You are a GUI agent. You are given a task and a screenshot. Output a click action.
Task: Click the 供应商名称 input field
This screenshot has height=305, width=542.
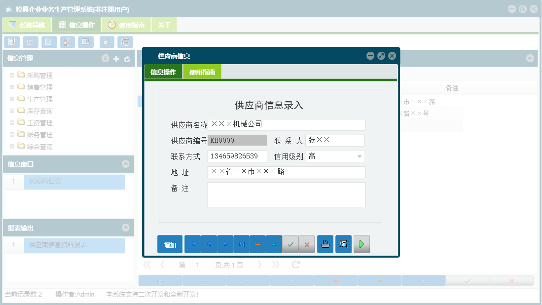click(x=286, y=124)
